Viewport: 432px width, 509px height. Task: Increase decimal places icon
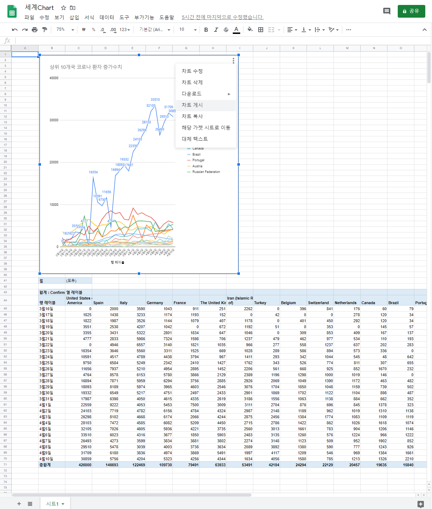113,30
